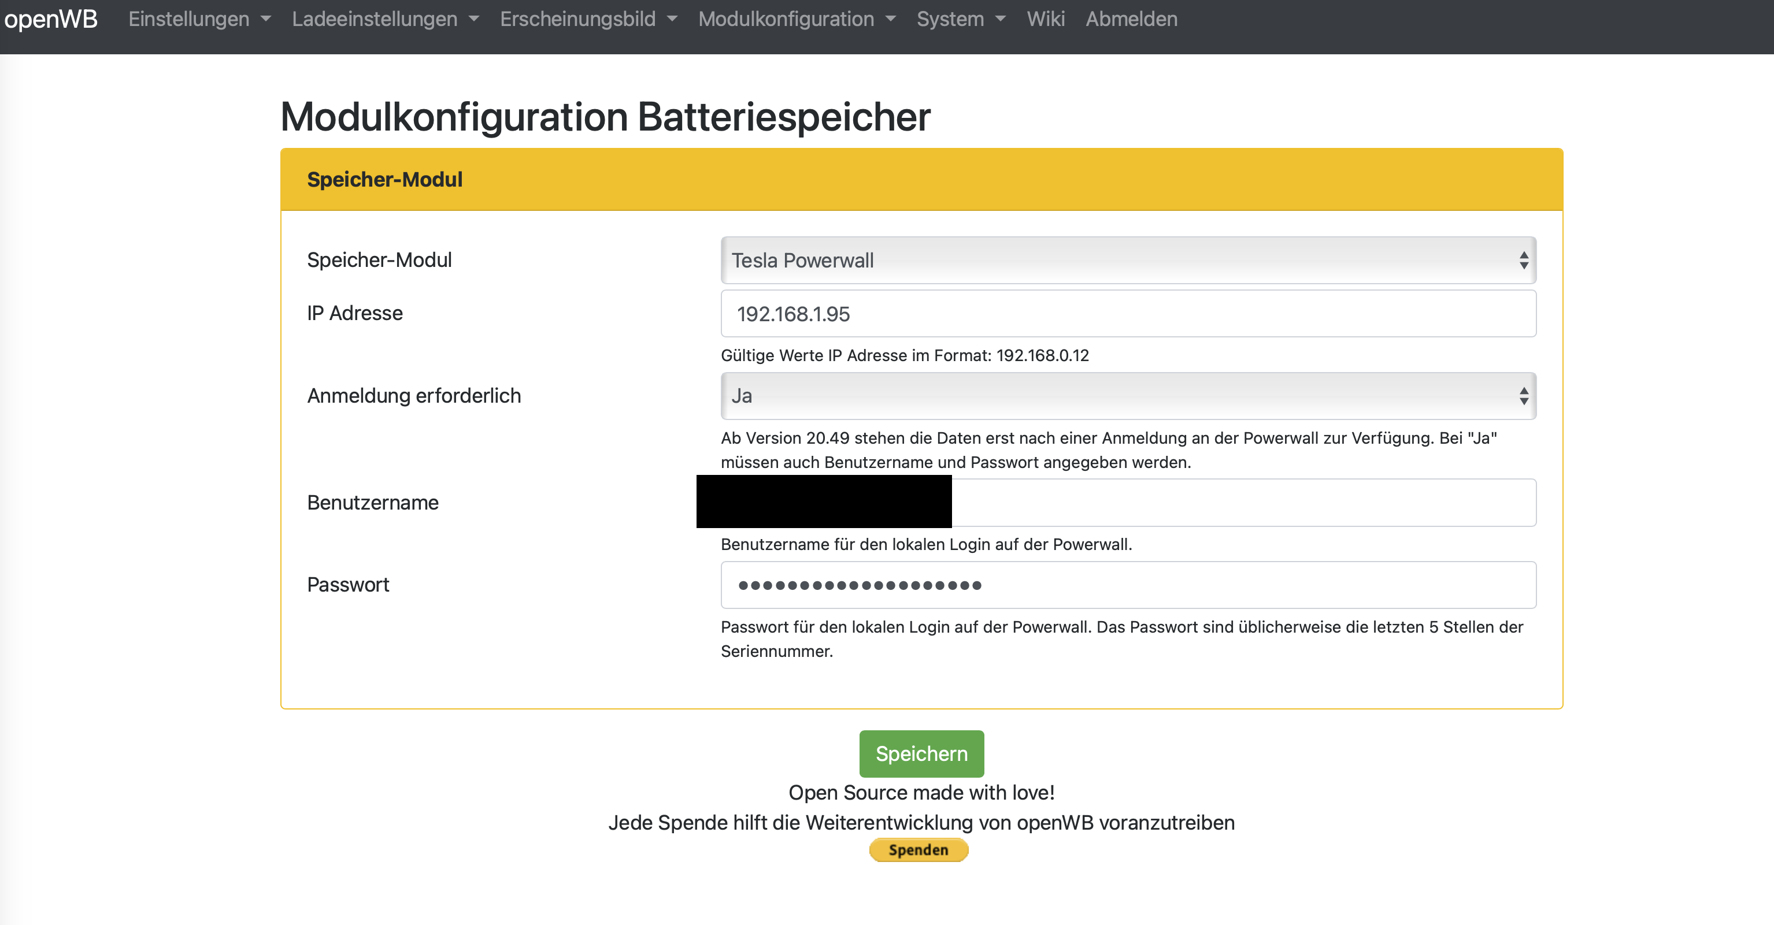Open the Wiki link
This screenshot has width=1774, height=925.
(x=1046, y=19)
